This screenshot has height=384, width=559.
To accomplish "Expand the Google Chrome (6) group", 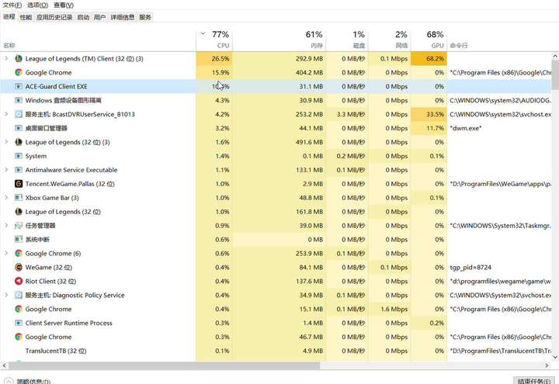I will pyautogui.click(x=6, y=253).
